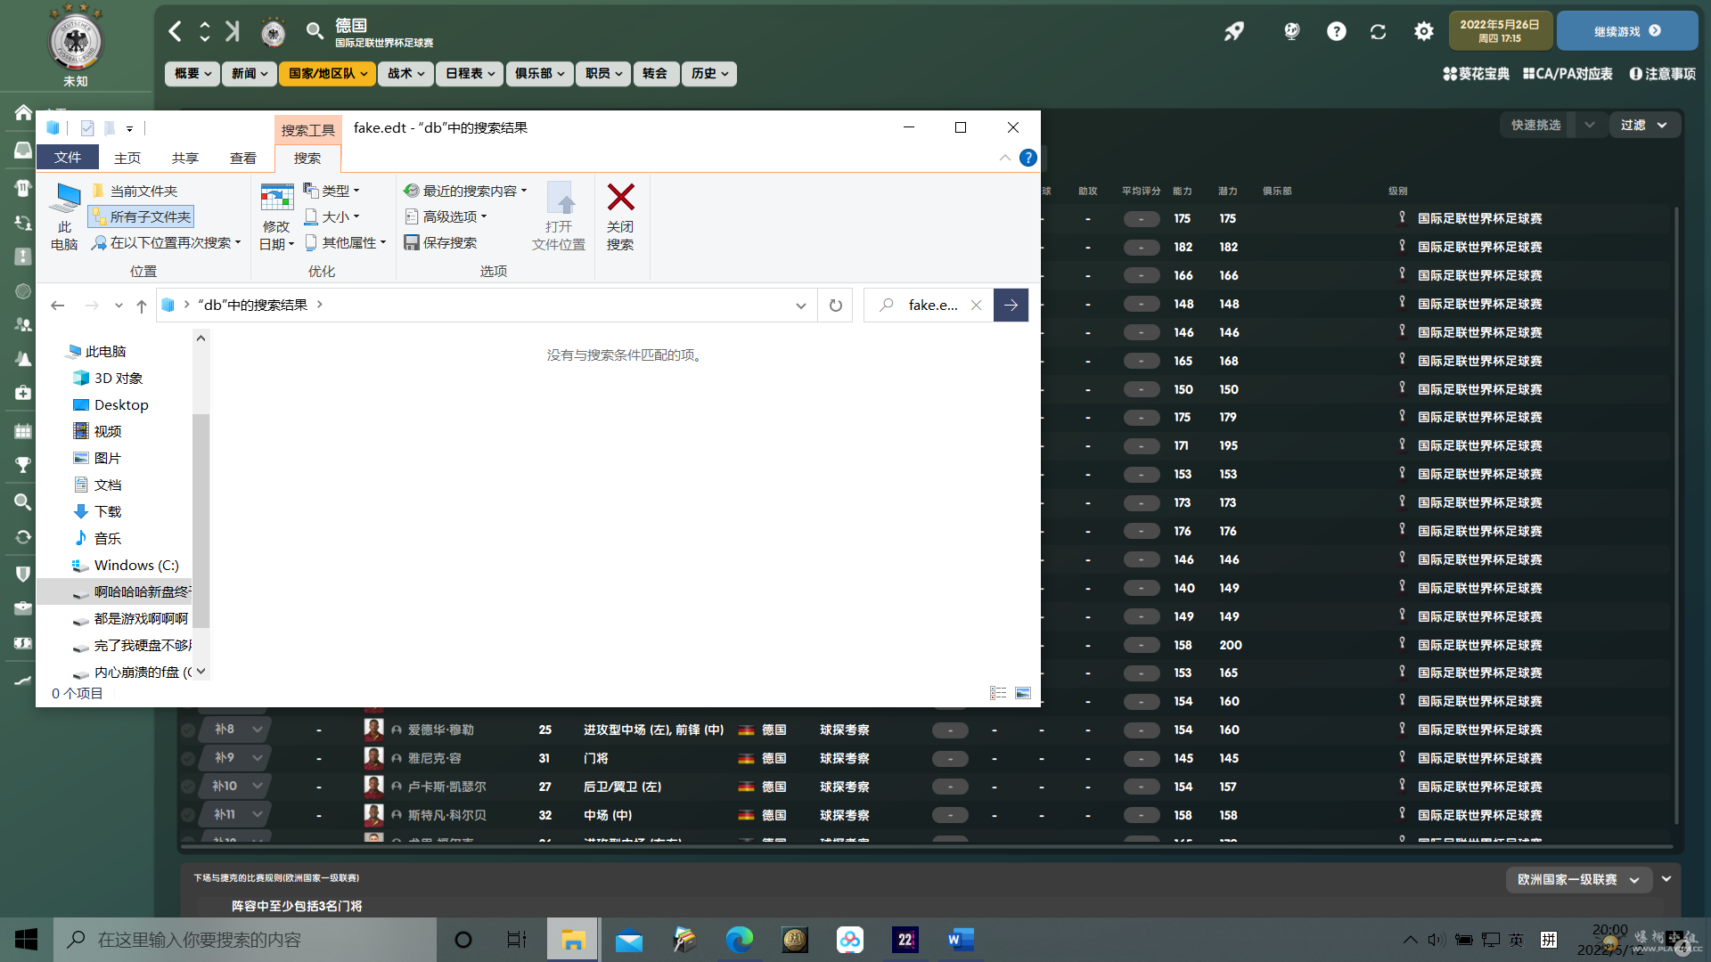Switch Explorer to details view

998,693
